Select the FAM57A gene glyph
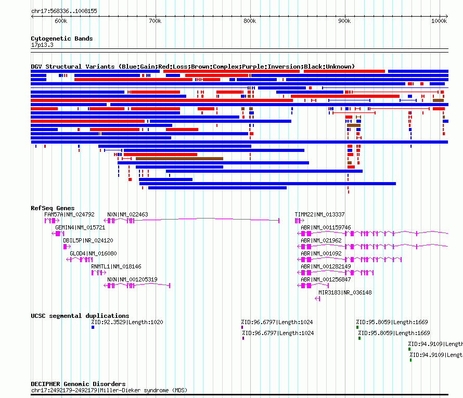This screenshot has width=463, height=398. tap(52, 221)
